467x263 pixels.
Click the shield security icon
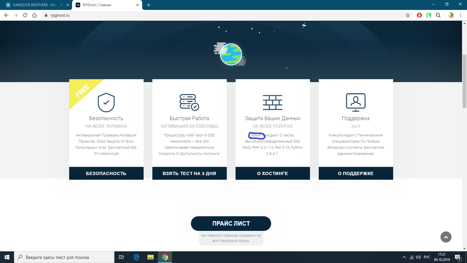point(106,103)
